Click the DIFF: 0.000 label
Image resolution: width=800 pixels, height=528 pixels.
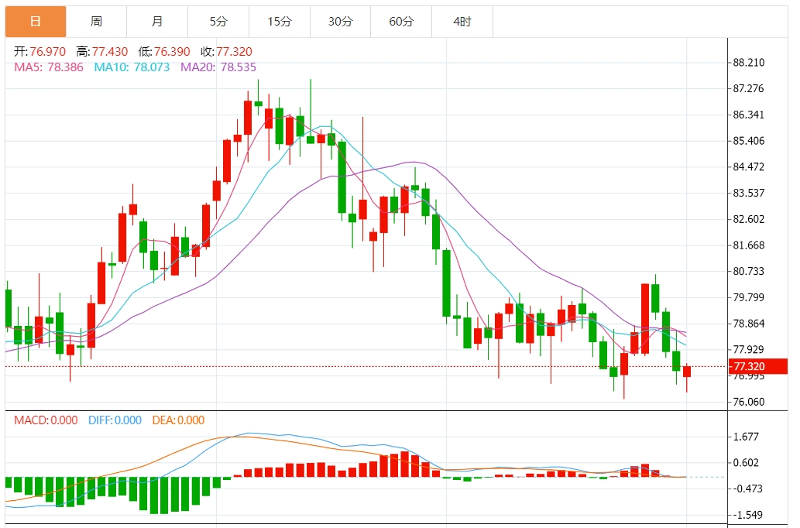[115, 420]
